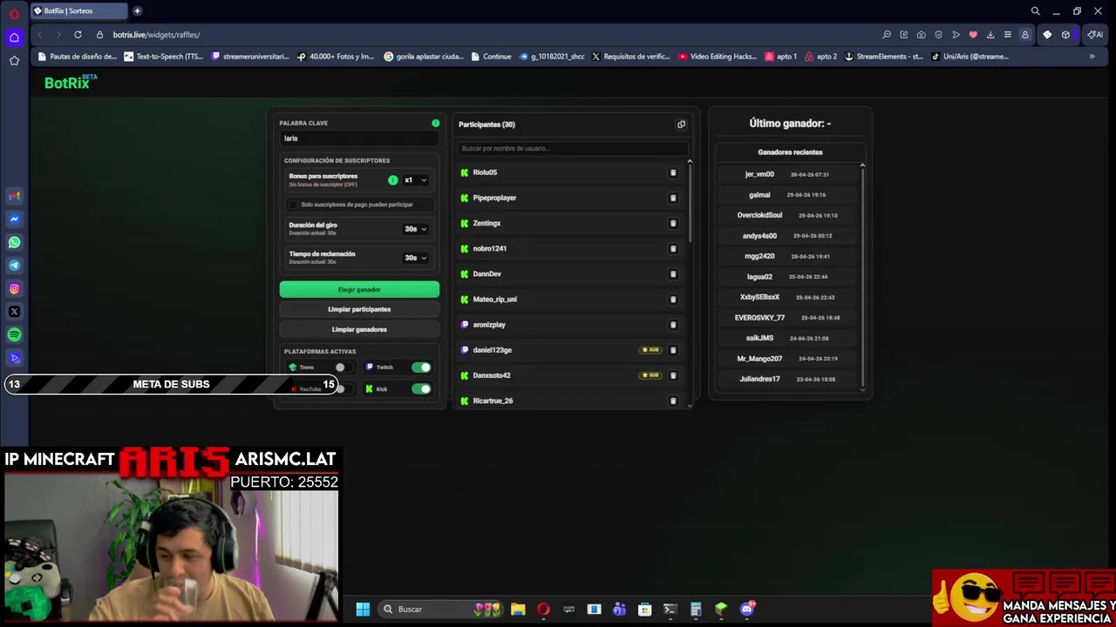Open WhatsApp in the Opera sidebar

(x=14, y=242)
